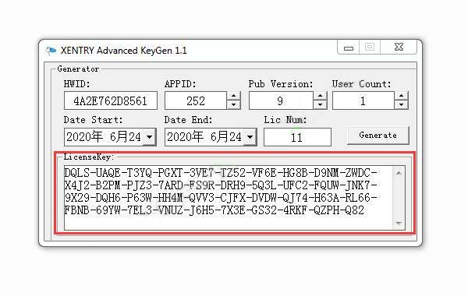Viewport: 468px width, 296px height.
Task: Focus the HWID input field
Action: tap(111, 100)
